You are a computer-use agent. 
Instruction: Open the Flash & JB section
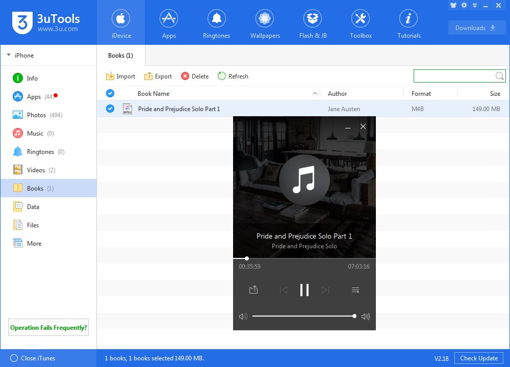click(313, 24)
